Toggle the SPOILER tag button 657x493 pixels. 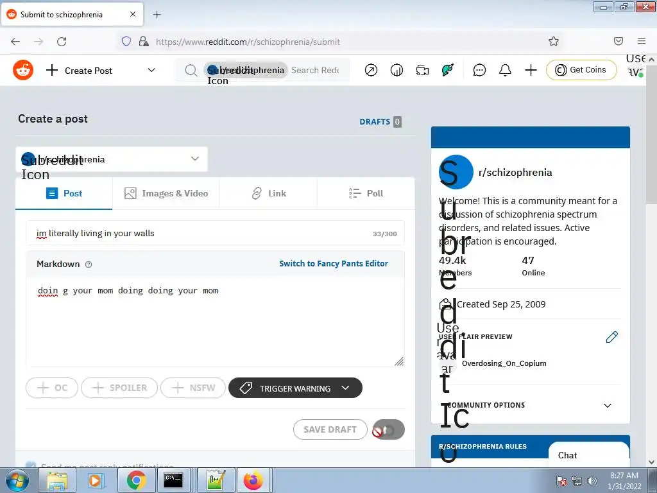tap(119, 388)
